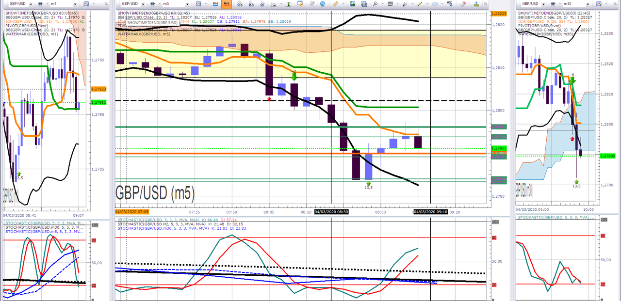Select the horizontal lines levels tool
Image resolution: width=621 pixels, height=301 pixels.
(390, 3)
